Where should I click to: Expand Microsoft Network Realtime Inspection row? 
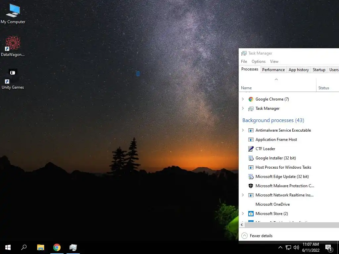click(243, 195)
